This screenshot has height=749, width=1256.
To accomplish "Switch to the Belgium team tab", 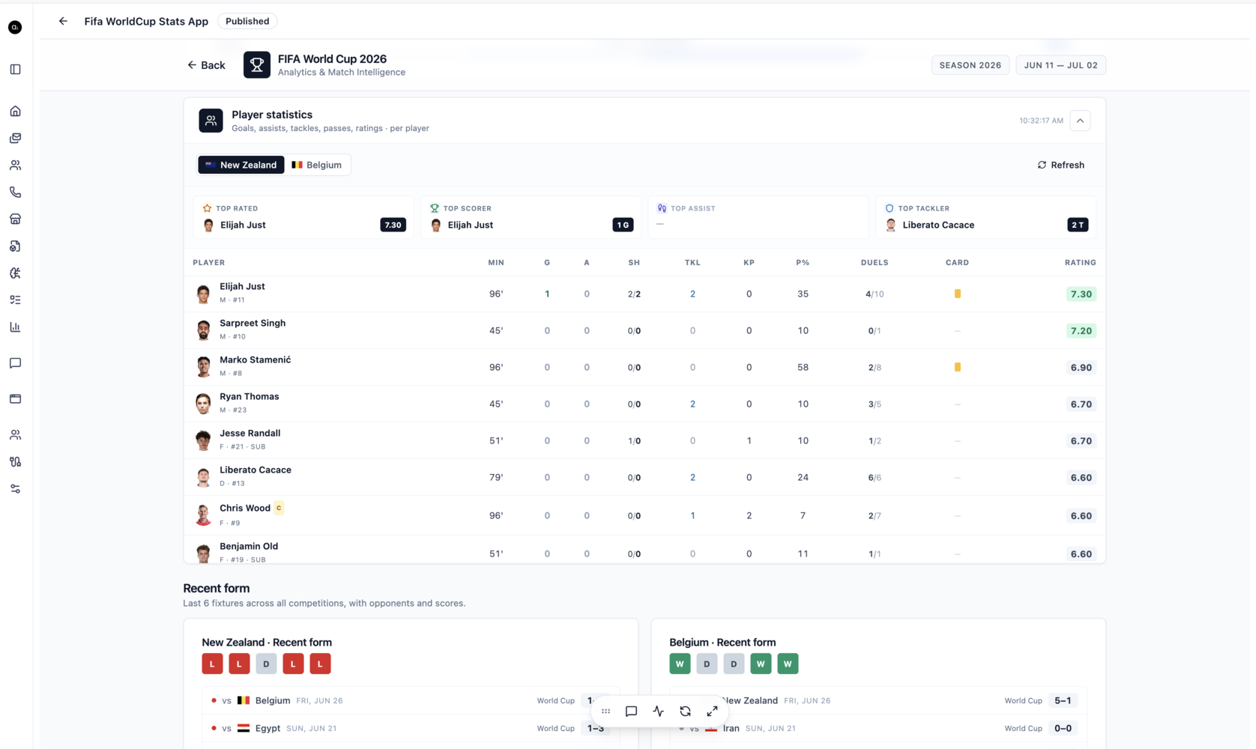I will [317, 165].
